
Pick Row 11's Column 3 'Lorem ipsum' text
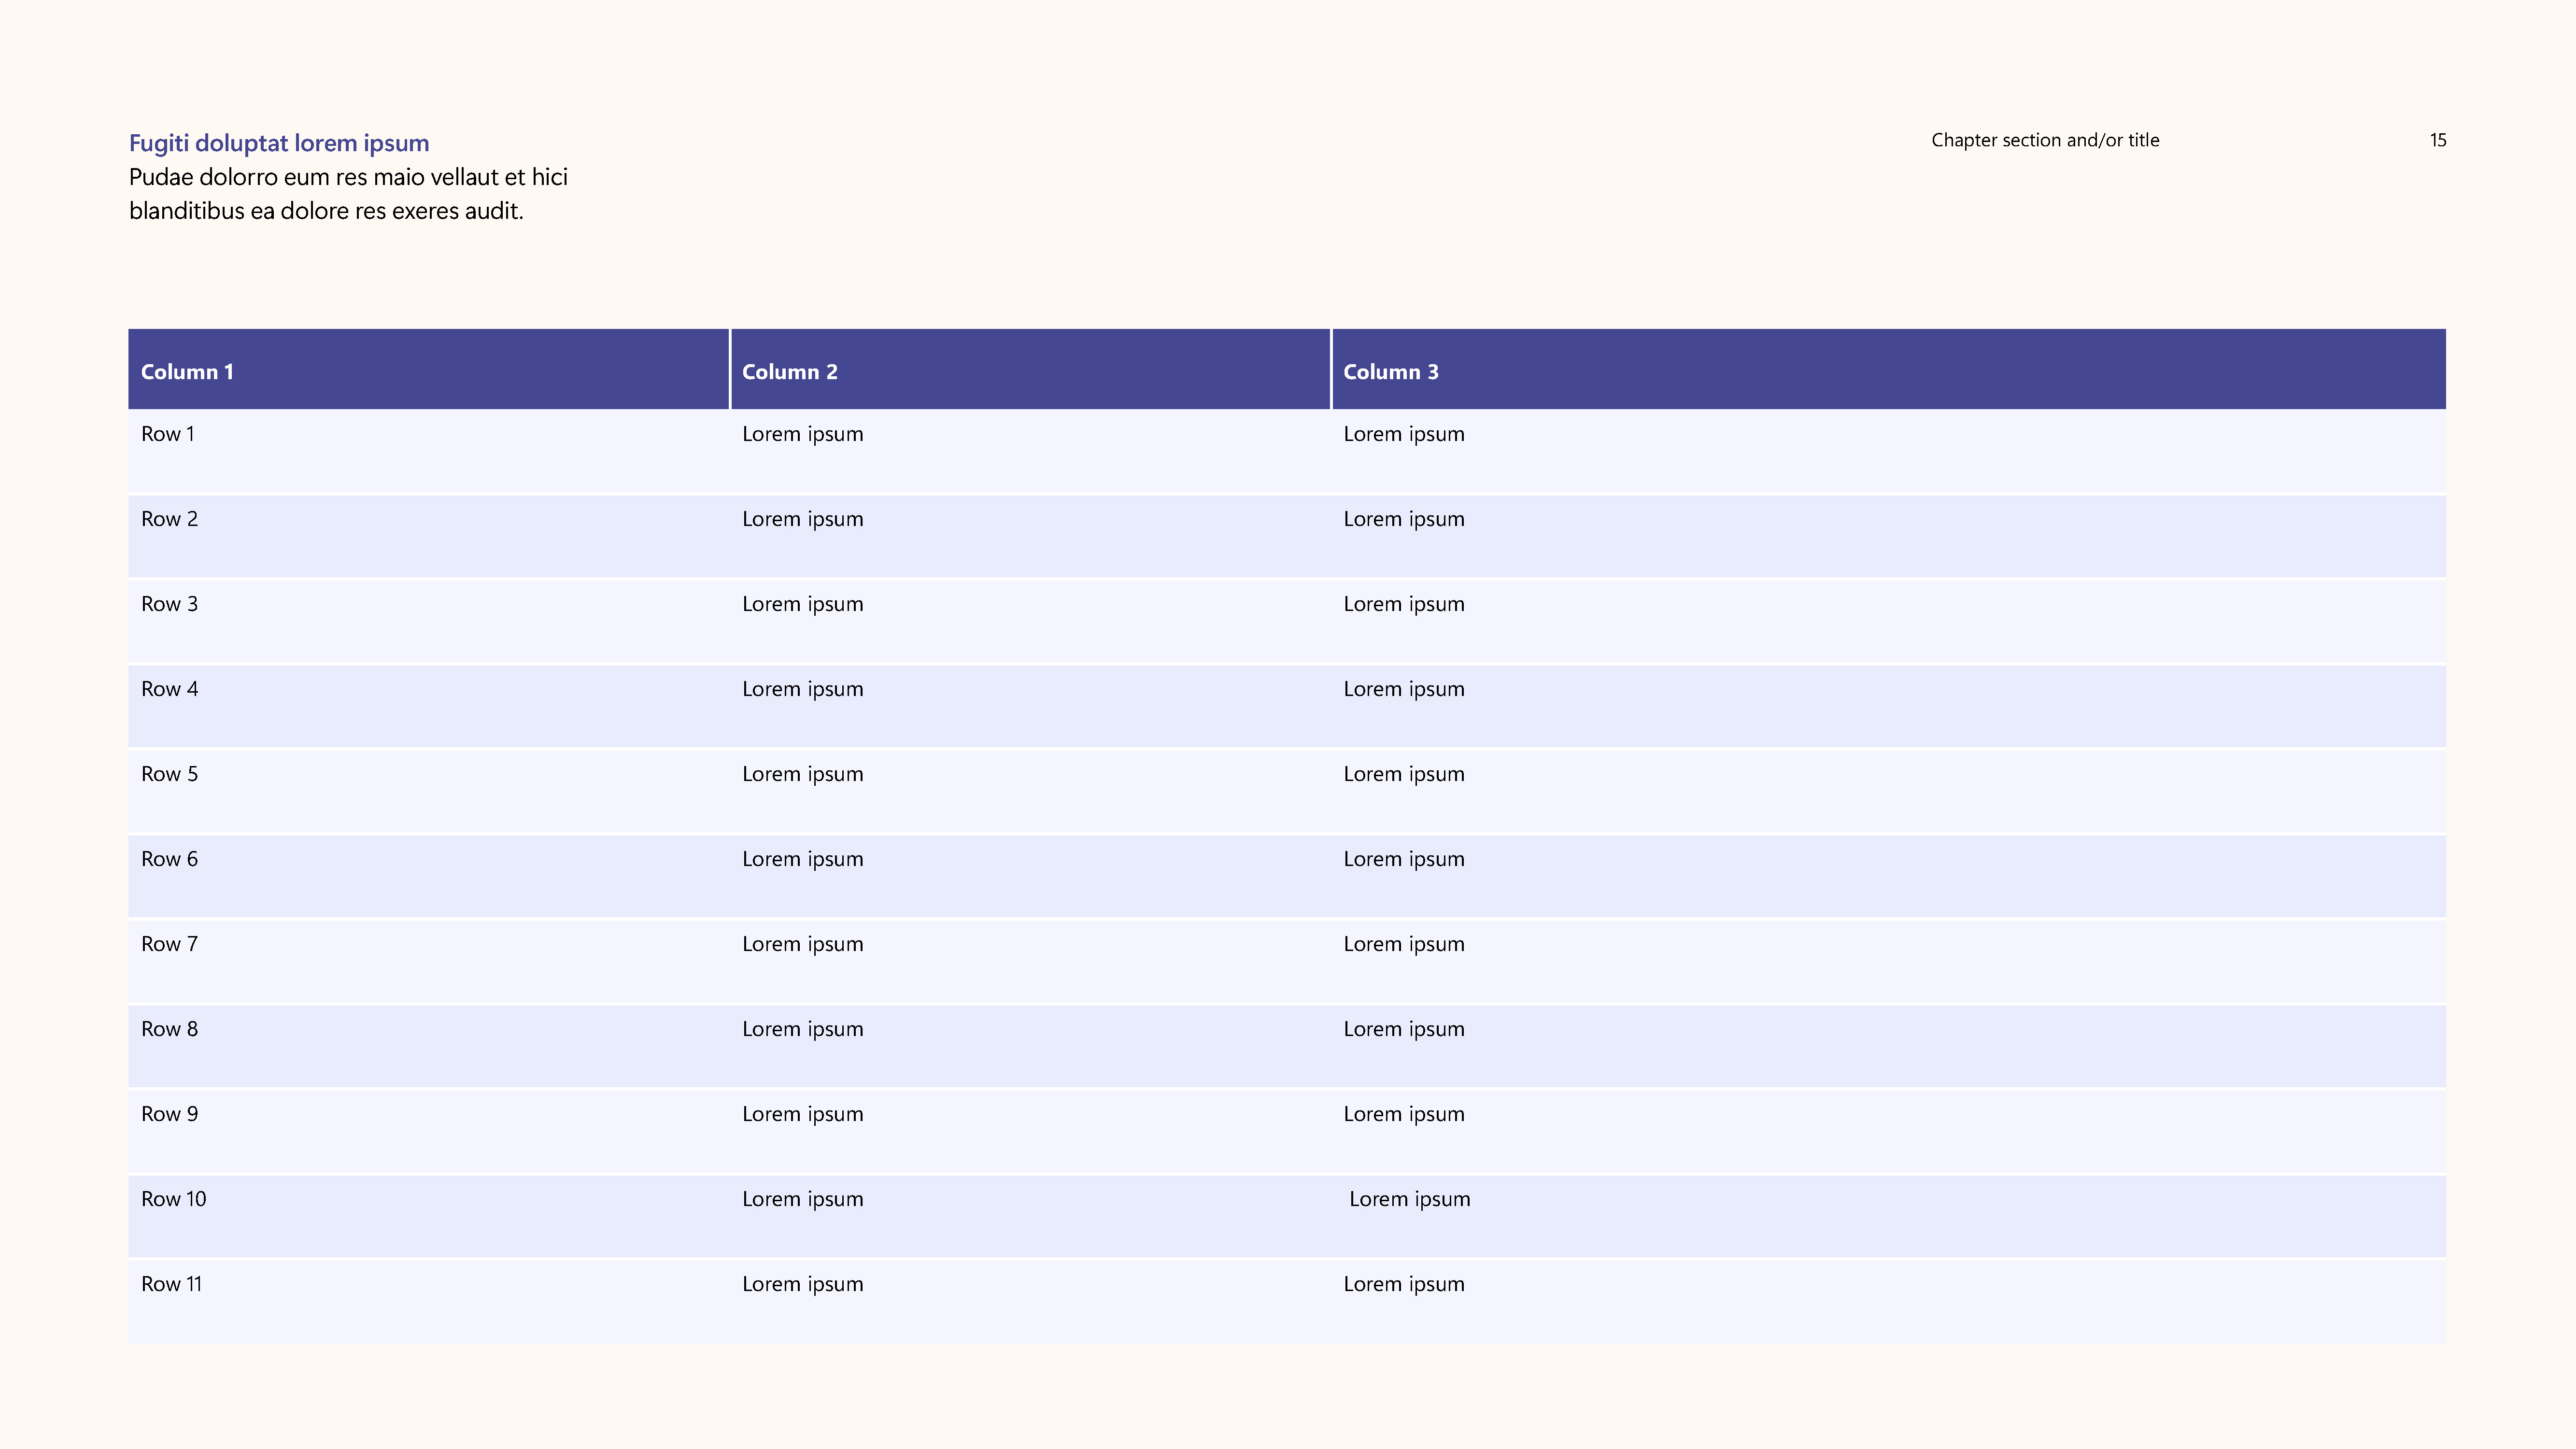pyautogui.click(x=1404, y=1285)
